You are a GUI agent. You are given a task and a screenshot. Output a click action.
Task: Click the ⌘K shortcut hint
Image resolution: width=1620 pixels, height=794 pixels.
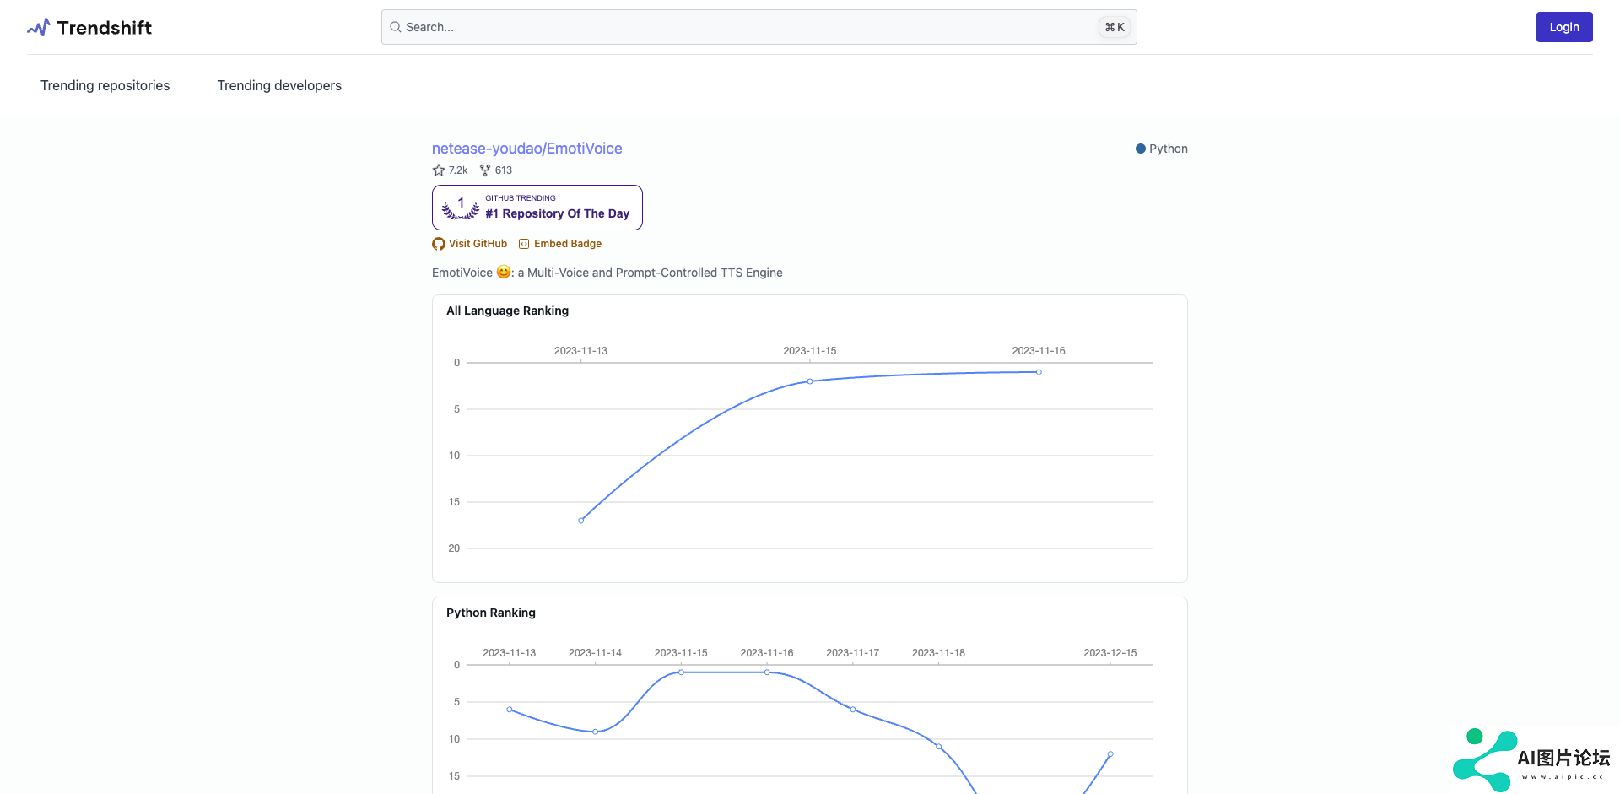coord(1115,27)
